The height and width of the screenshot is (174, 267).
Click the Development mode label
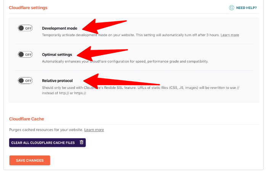pos(60,28)
